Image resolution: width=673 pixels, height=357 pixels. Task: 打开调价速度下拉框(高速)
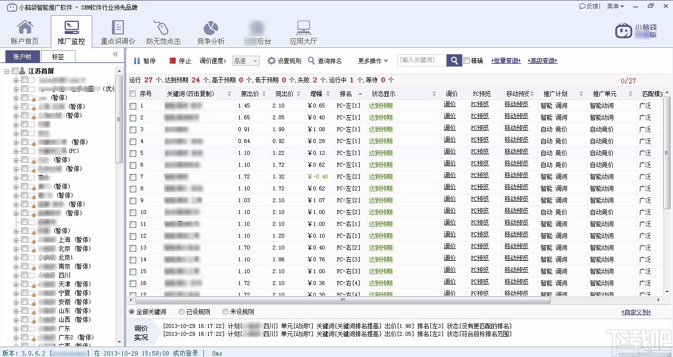pos(245,60)
